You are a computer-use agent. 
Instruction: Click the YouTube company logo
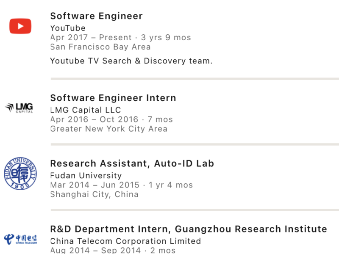click(x=20, y=26)
